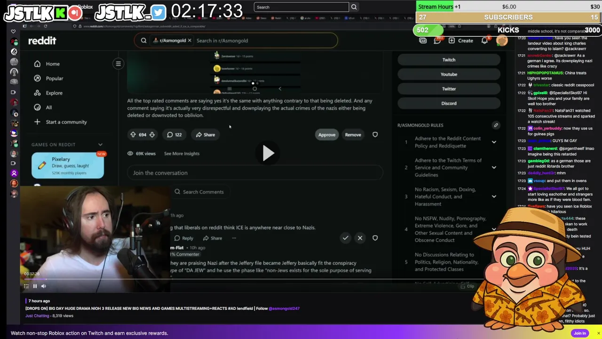Approve the post
This screenshot has height=339, width=602.
pyautogui.click(x=327, y=135)
